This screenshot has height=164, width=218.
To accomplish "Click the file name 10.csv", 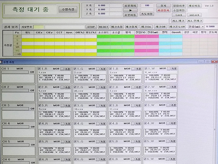I will tap(79, 109).
